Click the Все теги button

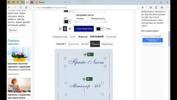click(13, 30)
